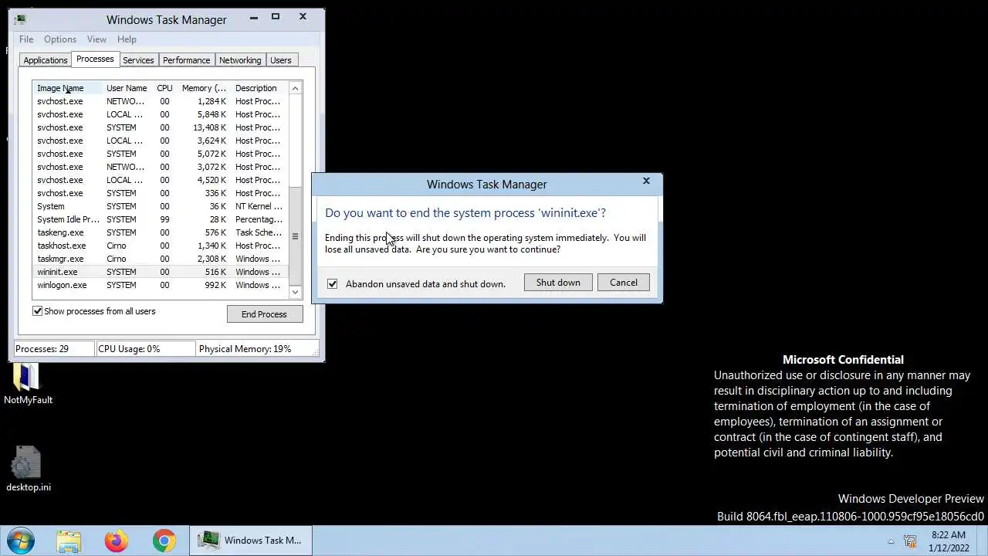Sort by Memory column header
The height and width of the screenshot is (556, 988).
(x=204, y=88)
